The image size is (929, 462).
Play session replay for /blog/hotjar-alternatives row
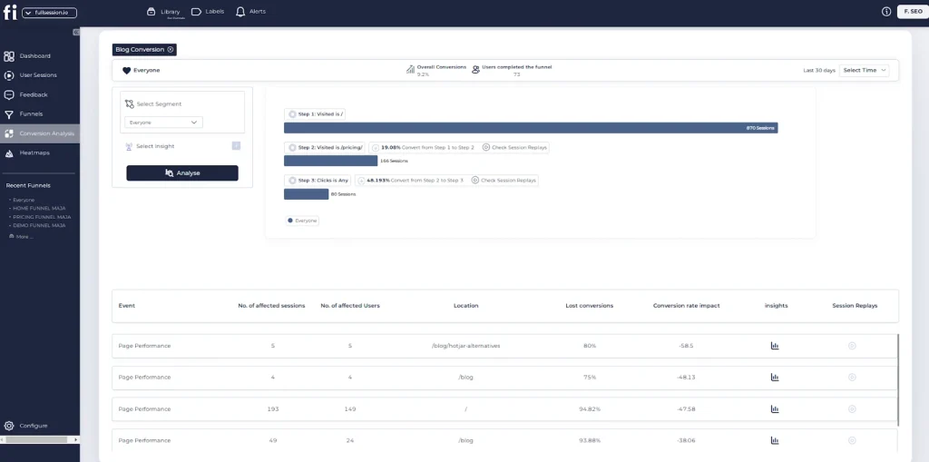[x=852, y=346]
